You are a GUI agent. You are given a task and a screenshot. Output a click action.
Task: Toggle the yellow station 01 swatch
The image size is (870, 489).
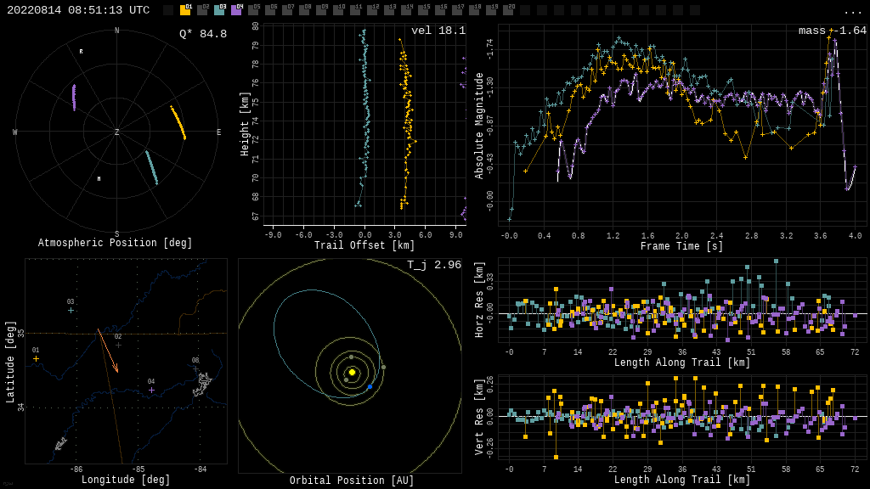tap(185, 10)
